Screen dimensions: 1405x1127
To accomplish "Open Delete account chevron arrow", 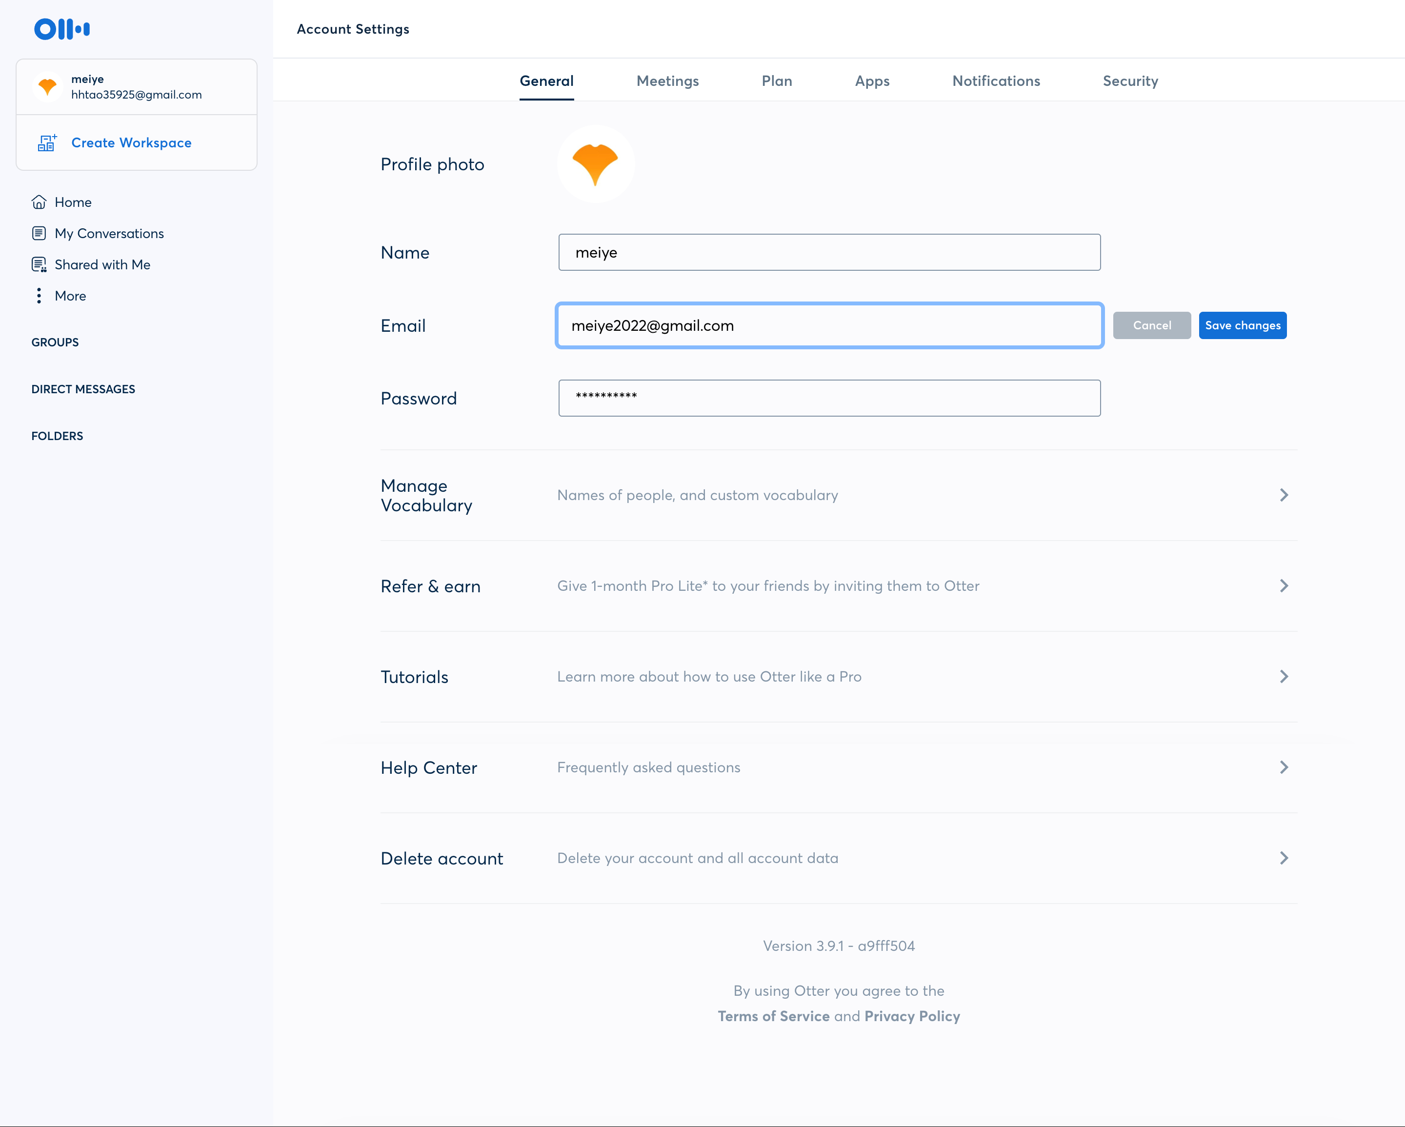I will (x=1283, y=858).
